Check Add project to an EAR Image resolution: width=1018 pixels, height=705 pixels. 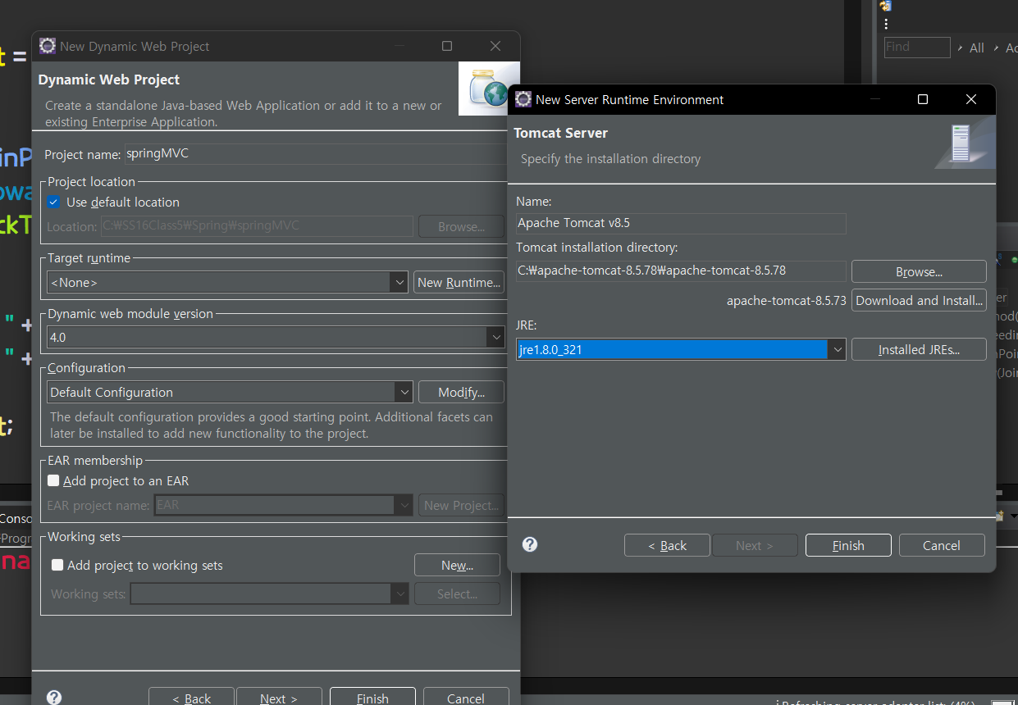coord(54,480)
